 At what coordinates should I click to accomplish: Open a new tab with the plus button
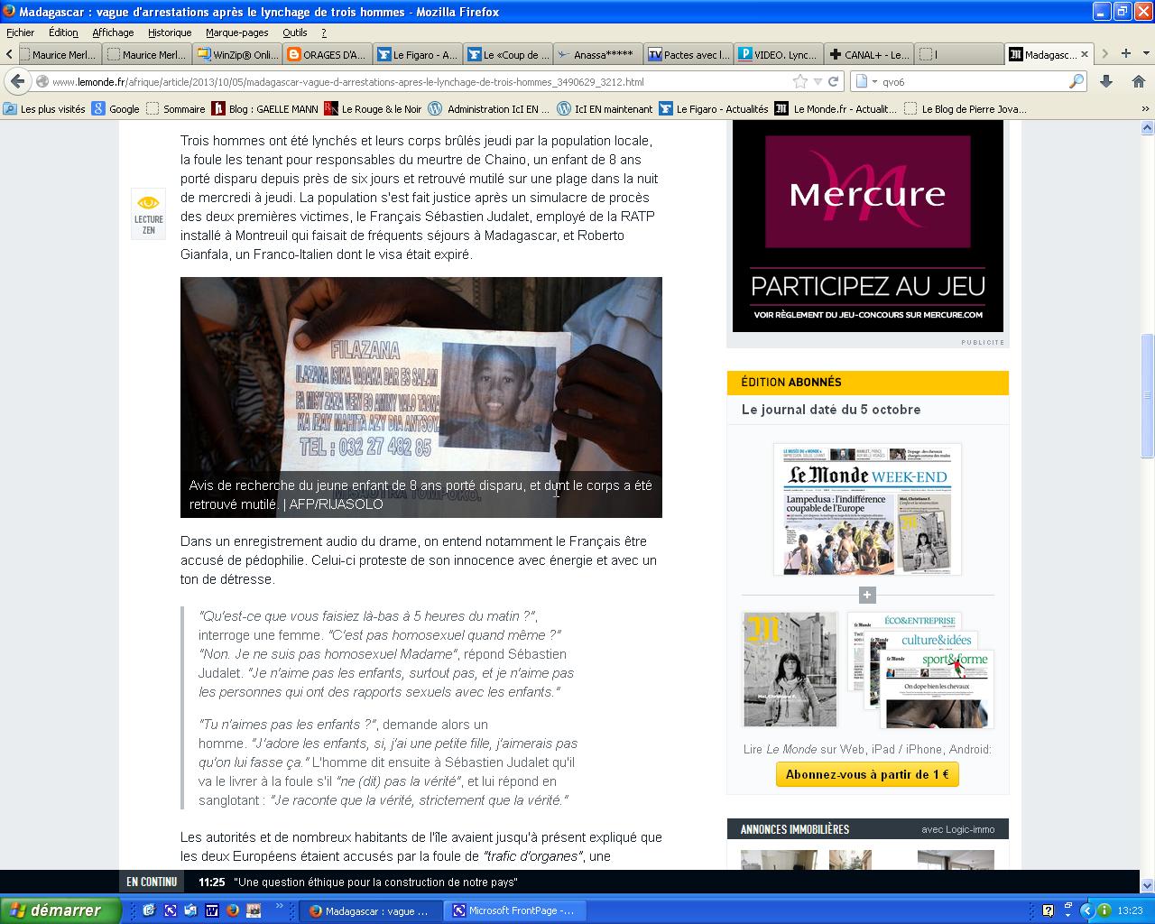[1125, 54]
